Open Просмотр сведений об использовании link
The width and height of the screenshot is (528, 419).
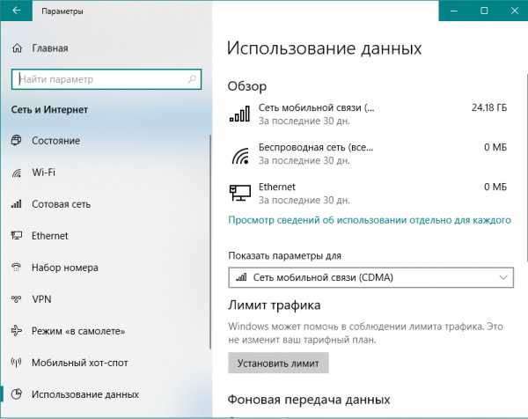tap(370, 220)
